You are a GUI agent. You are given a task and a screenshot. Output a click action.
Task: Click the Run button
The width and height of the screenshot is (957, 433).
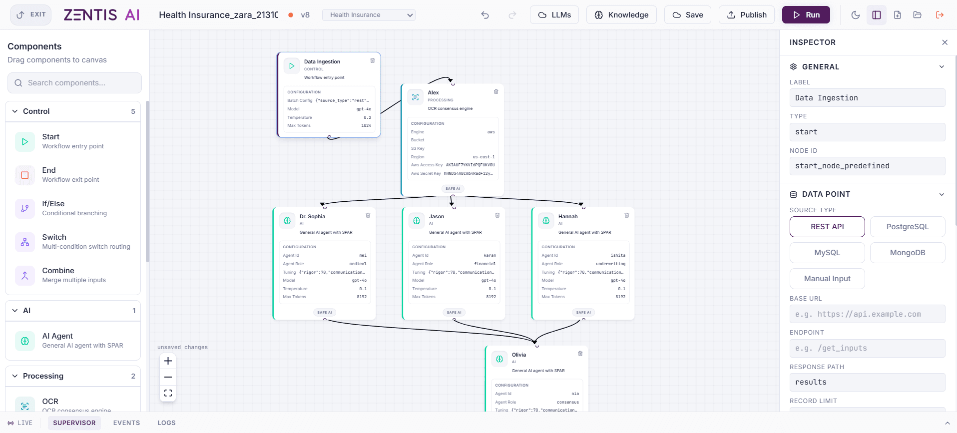[x=806, y=15]
